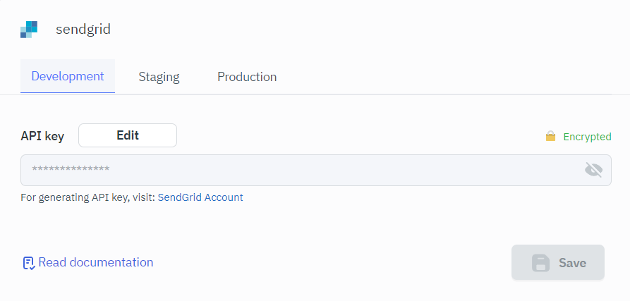The image size is (630, 301).
Task: Click the 'Save' text label
Action: tap(572, 263)
